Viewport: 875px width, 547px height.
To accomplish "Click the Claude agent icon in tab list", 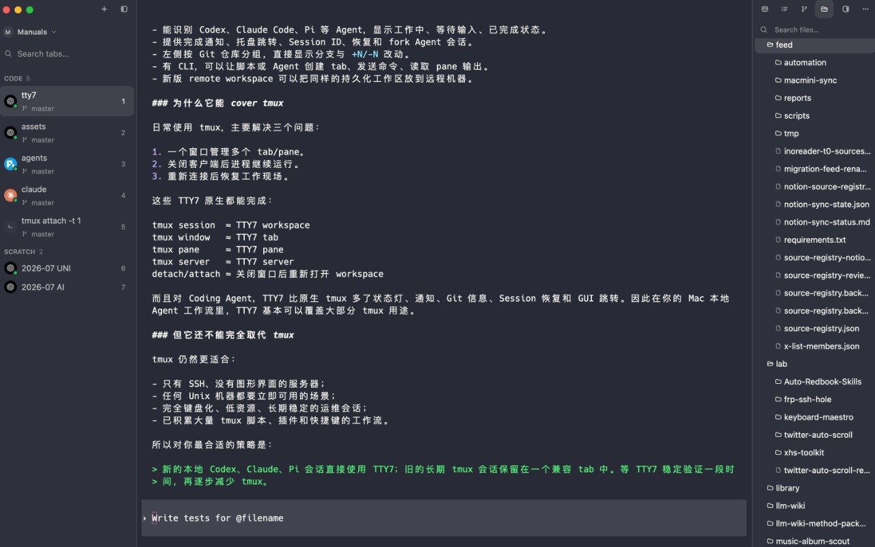I will pos(10,195).
